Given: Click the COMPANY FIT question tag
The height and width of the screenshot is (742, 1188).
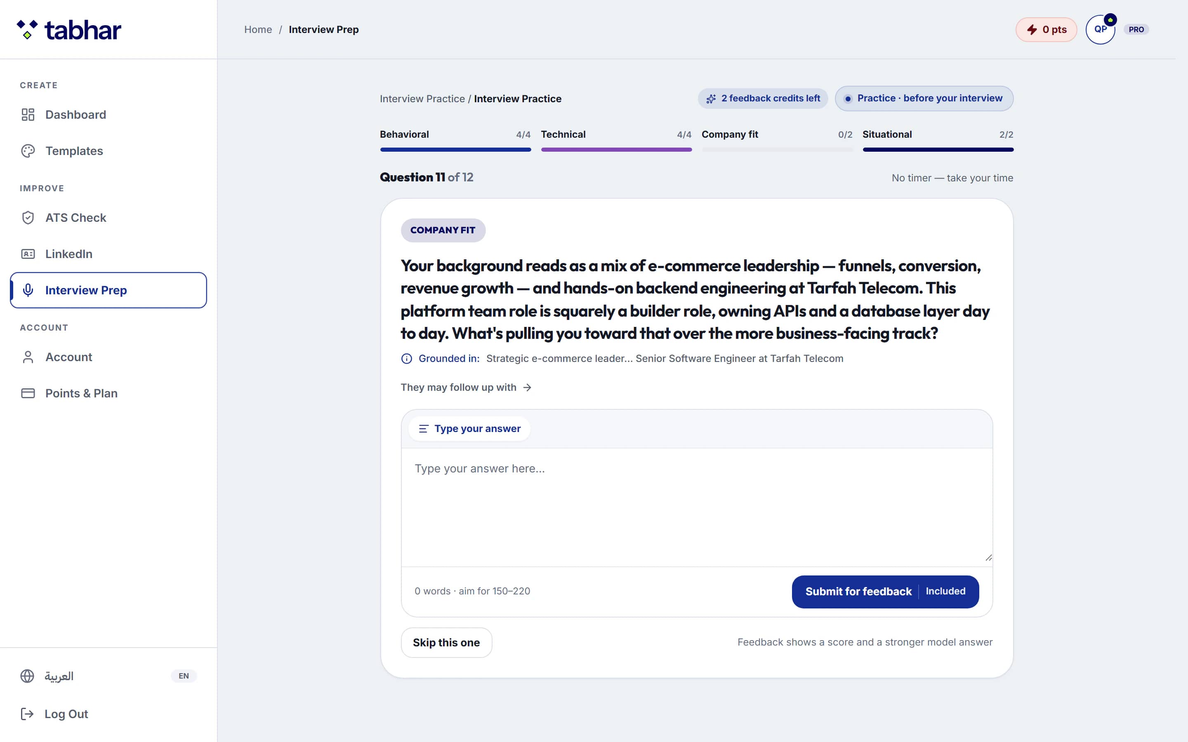Looking at the screenshot, I should (x=443, y=230).
